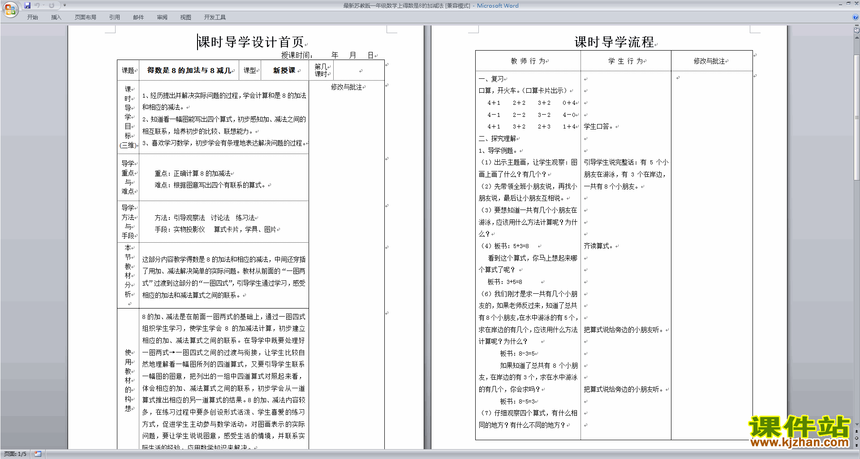Open the 页面布局 ribbon tab
The height and width of the screenshot is (459, 860).
tap(86, 17)
